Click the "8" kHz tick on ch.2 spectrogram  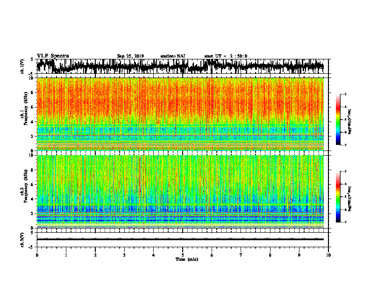pos(32,170)
